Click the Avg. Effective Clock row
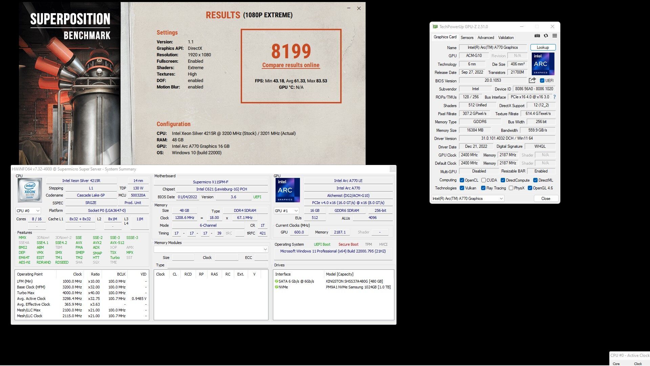The width and height of the screenshot is (650, 366). 82,304
